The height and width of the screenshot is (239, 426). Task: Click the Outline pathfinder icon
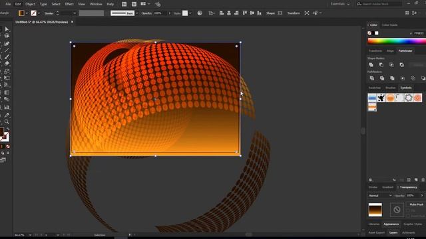413,78
